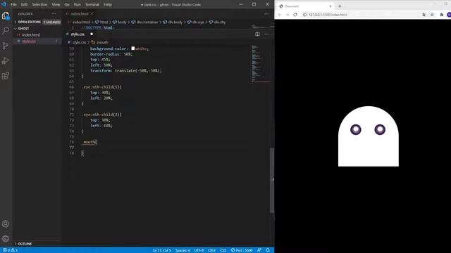
Task: Click the translate icon in address bar
Action: [x=424, y=15]
